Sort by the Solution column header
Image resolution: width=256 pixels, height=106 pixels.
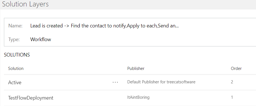pyautogui.click(x=16, y=69)
